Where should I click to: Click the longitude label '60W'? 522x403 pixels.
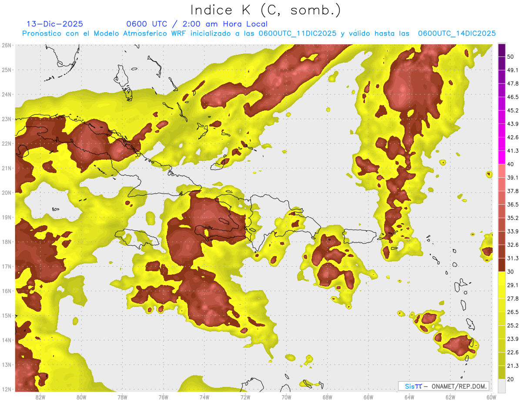coord(491,397)
